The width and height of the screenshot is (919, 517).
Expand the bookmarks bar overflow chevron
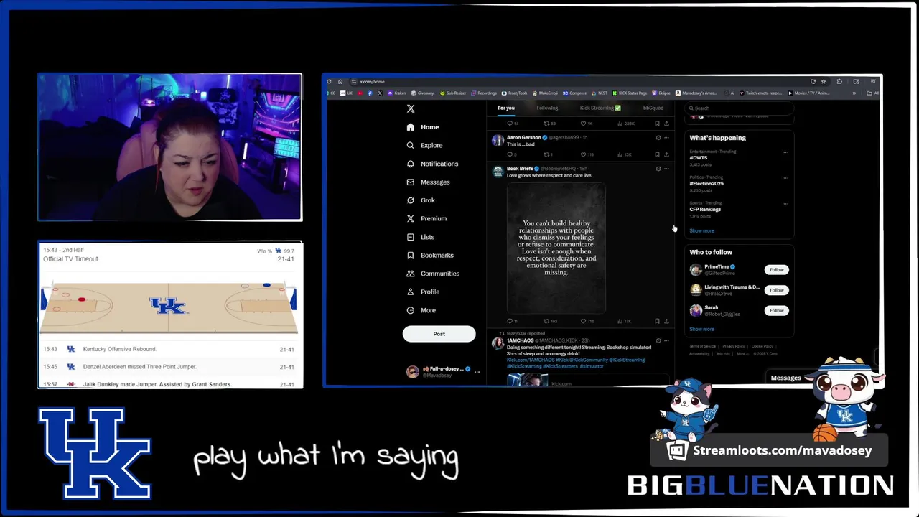pos(854,93)
